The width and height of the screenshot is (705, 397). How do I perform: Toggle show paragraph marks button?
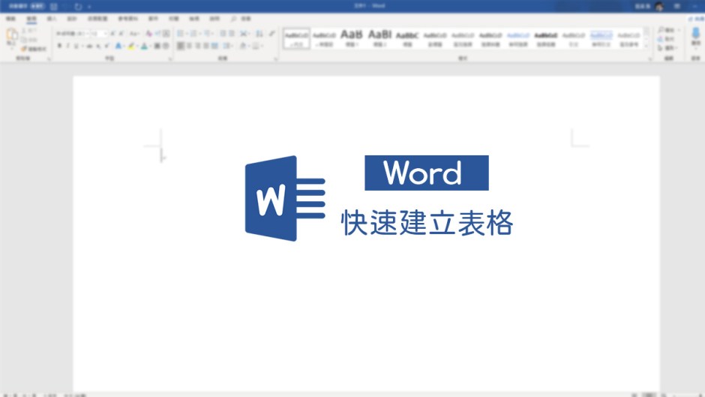coord(271,34)
